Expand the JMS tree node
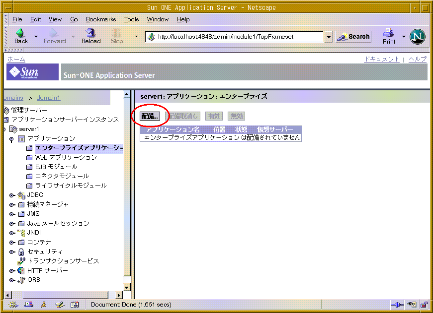This screenshot has width=433, height=313. pyautogui.click(x=12, y=214)
